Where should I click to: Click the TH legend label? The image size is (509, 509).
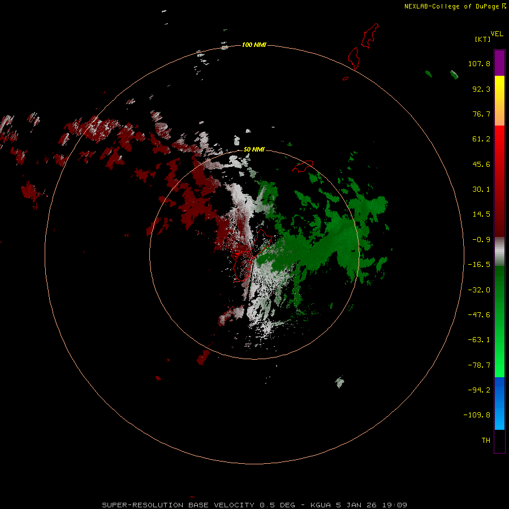tap(486, 440)
